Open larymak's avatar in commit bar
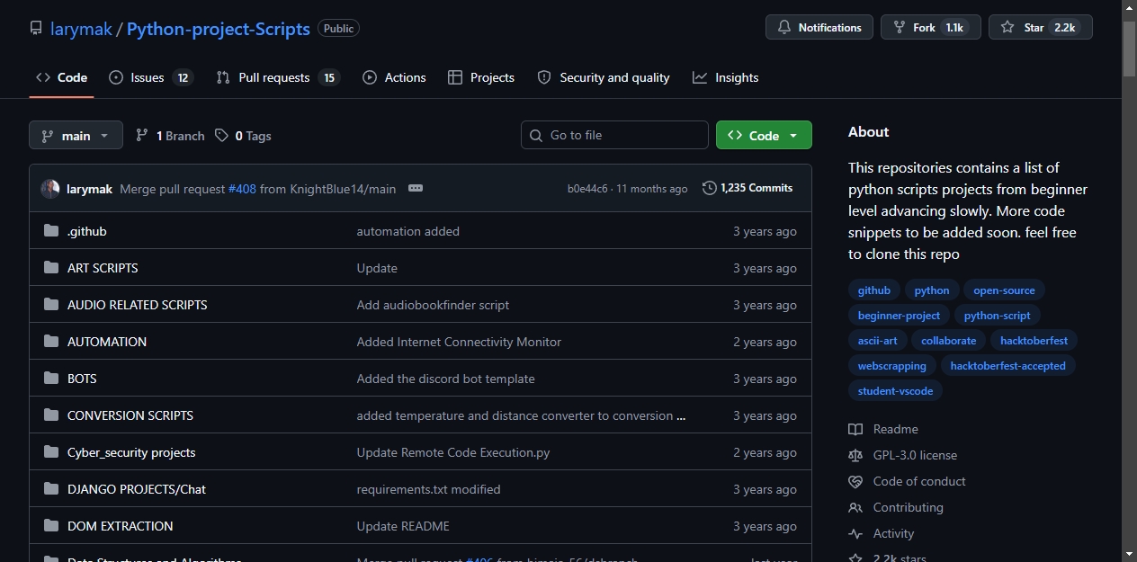Image resolution: width=1137 pixels, height=562 pixels. click(x=50, y=189)
